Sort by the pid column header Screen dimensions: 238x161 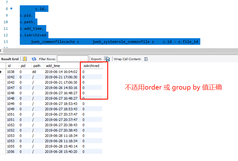23,66
